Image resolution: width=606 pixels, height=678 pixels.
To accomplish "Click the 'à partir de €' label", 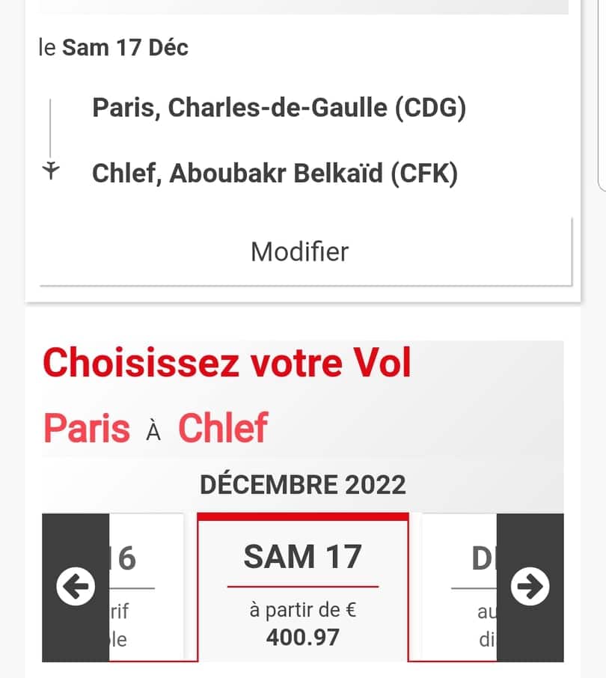I will 302,610.
